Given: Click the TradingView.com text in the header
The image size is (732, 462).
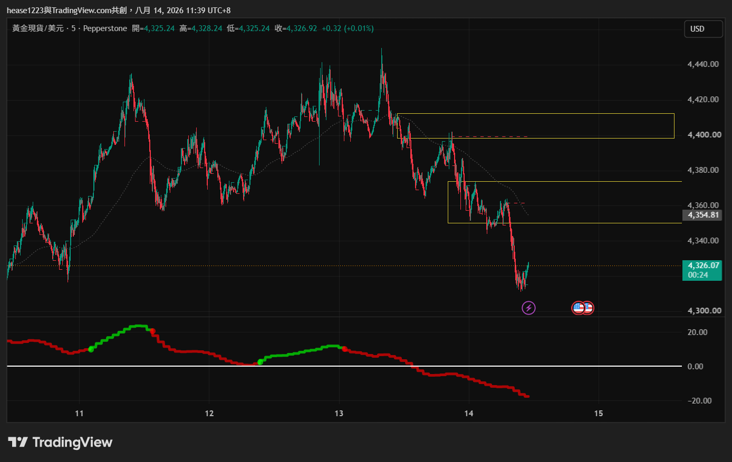Looking at the screenshot, I should (81, 11).
